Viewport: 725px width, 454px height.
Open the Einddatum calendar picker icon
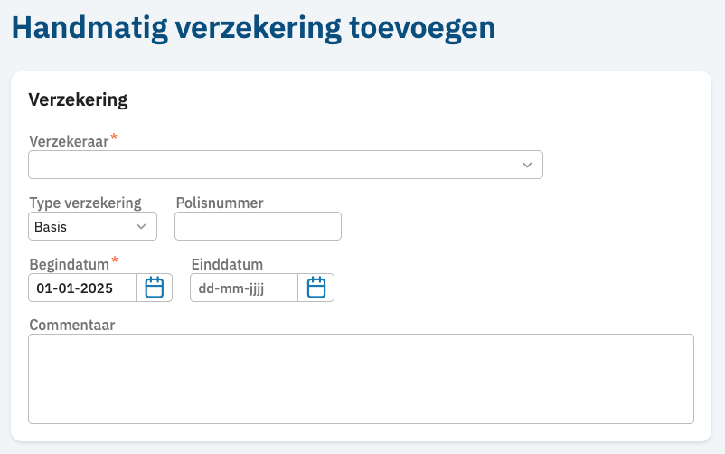(x=316, y=288)
